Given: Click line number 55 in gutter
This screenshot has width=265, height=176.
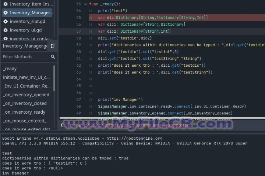Looking at the screenshot, I should (x=79, y=18).
